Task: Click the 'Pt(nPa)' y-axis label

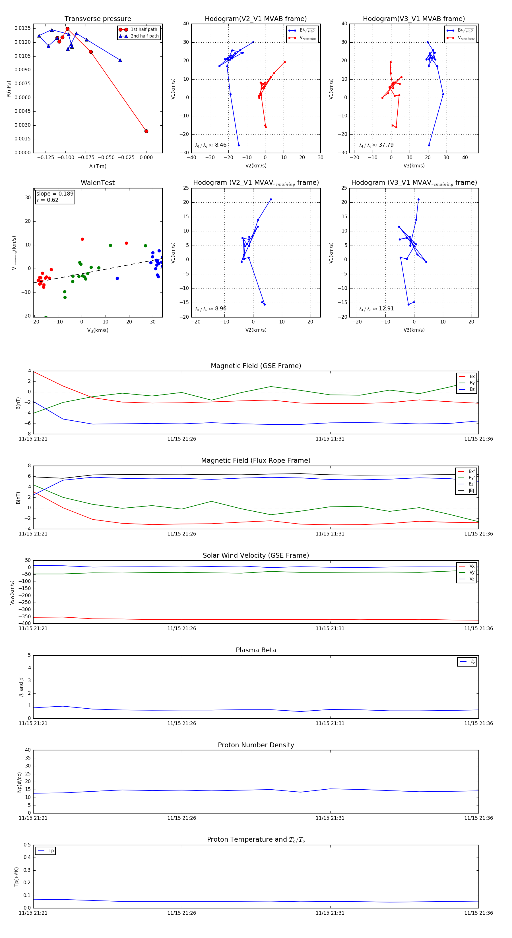Action: [9, 88]
